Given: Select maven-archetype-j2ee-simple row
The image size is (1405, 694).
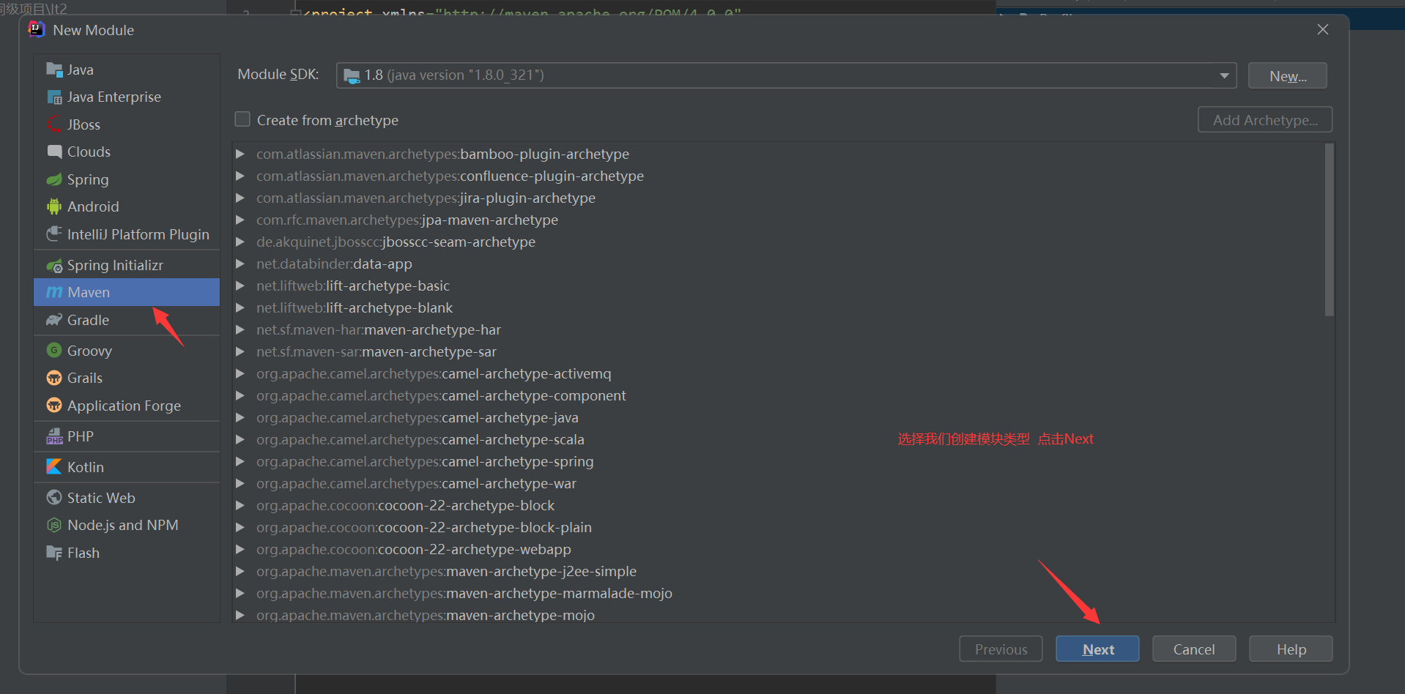Looking at the screenshot, I should pyautogui.click(x=779, y=571).
